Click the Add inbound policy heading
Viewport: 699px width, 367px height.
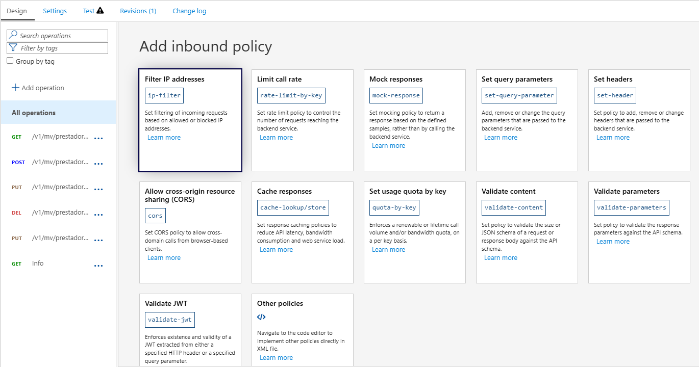click(206, 46)
